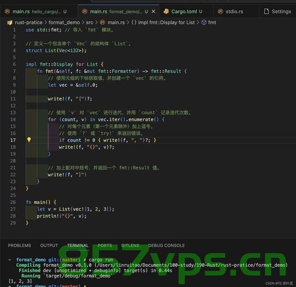Click the Rust file icon on stdio.rs tab
This screenshot has height=287, width=296.
(x=221, y=11)
